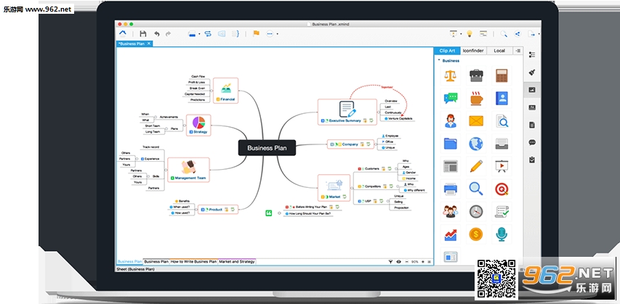This screenshot has width=620, height=304.
Task: Select the envelope clip art
Action: coord(475,121)
